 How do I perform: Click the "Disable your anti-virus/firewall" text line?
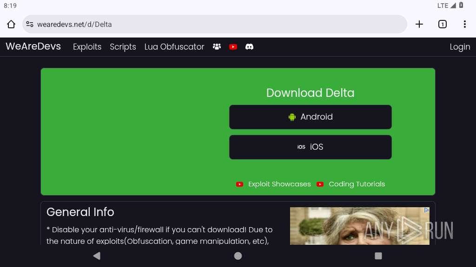[x=159, y=229]
